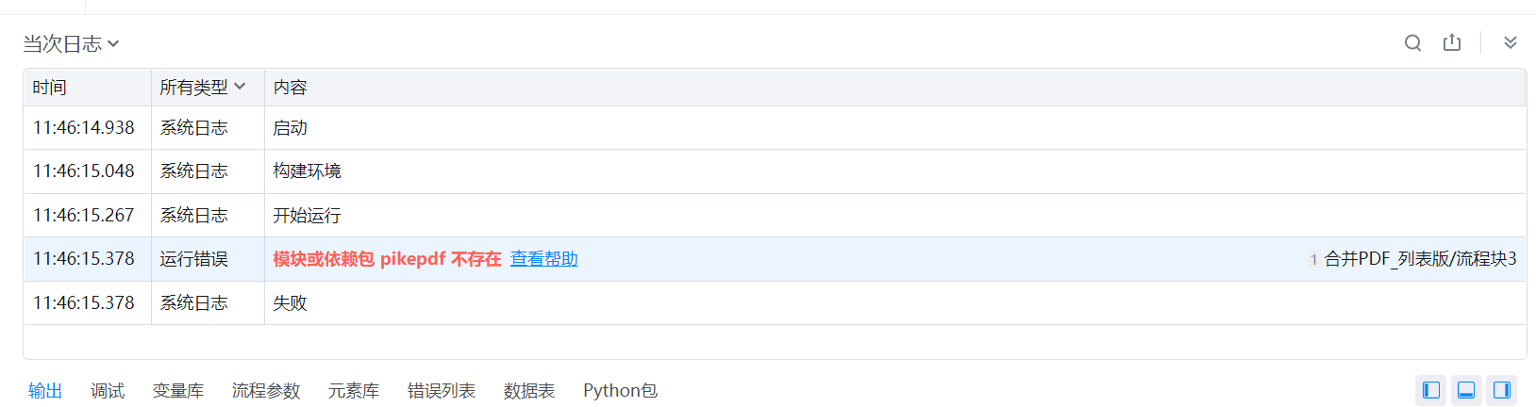Toggle the left sidebar layout icon
This screenshot has width=1536, height=407.
pos(1431,390)
